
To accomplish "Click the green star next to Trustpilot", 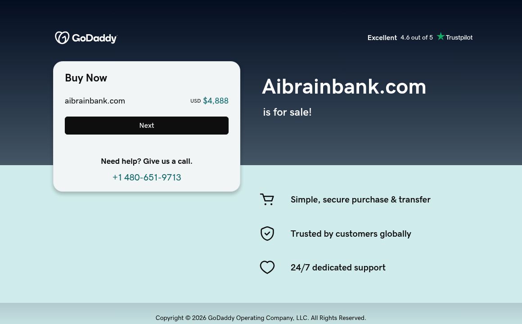I will pyautogui.click(x=441, y=36).
